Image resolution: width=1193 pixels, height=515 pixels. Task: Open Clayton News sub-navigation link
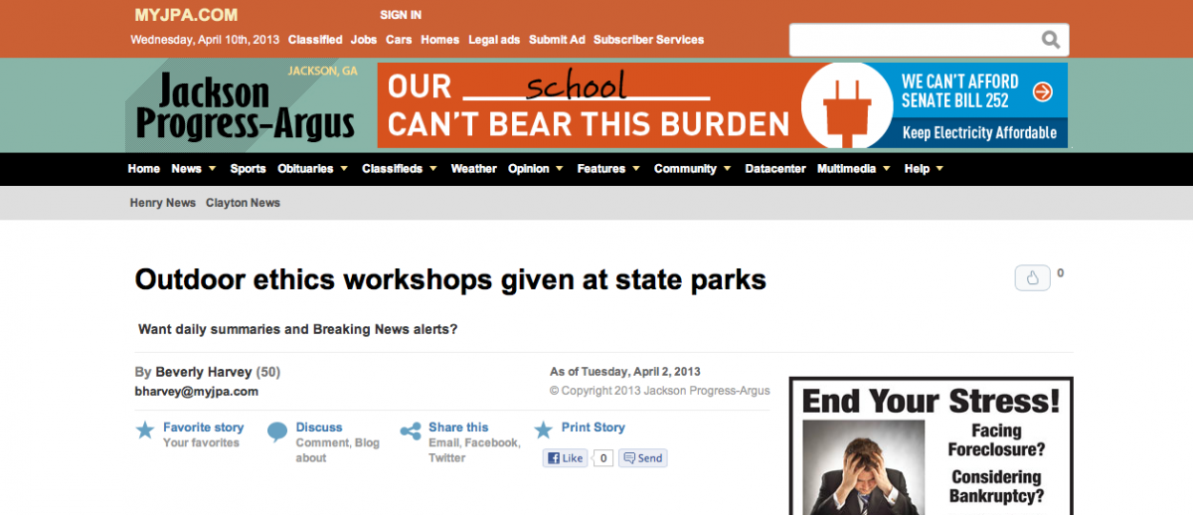243,203
